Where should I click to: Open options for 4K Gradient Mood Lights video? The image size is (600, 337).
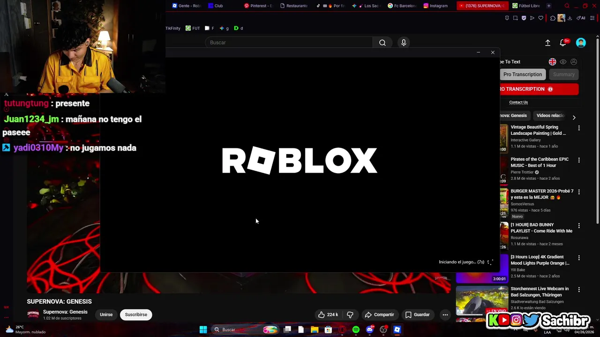(x=579, y=257)
